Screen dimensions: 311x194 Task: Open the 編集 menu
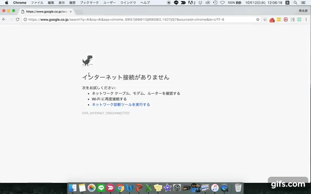[x=51, y=3]
